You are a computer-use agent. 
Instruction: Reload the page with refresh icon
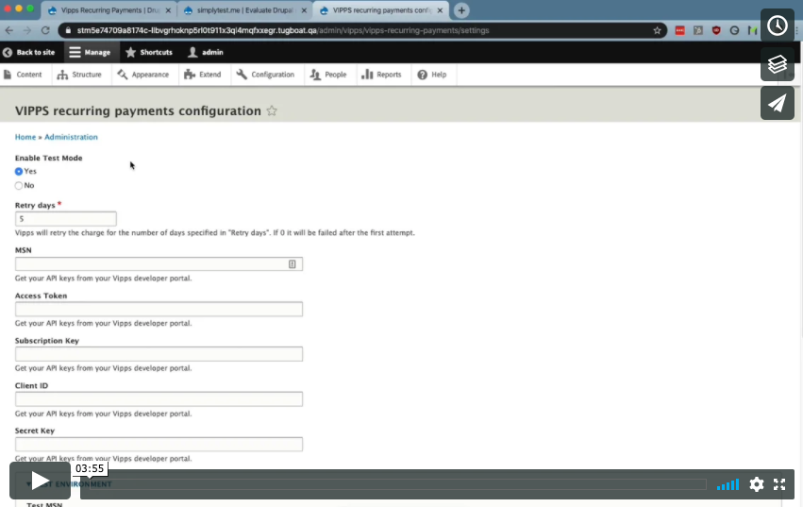click(x=45, y=30)
